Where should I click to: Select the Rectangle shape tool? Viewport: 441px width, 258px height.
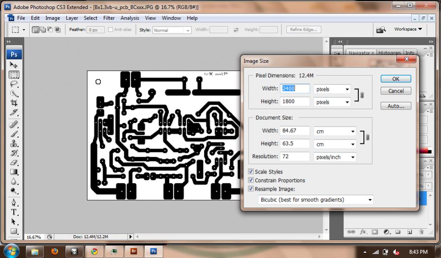pyautogui.click(x=14, y=231)
